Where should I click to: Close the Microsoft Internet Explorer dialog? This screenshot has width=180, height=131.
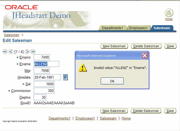pyautogui.click(x=145, y=56)
